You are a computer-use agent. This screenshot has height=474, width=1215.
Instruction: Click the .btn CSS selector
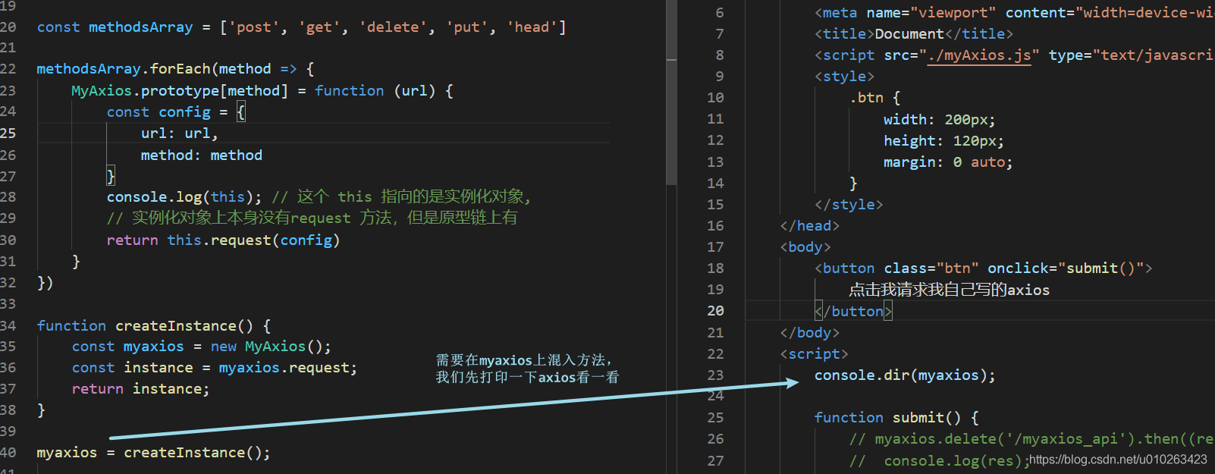[866, 98]
